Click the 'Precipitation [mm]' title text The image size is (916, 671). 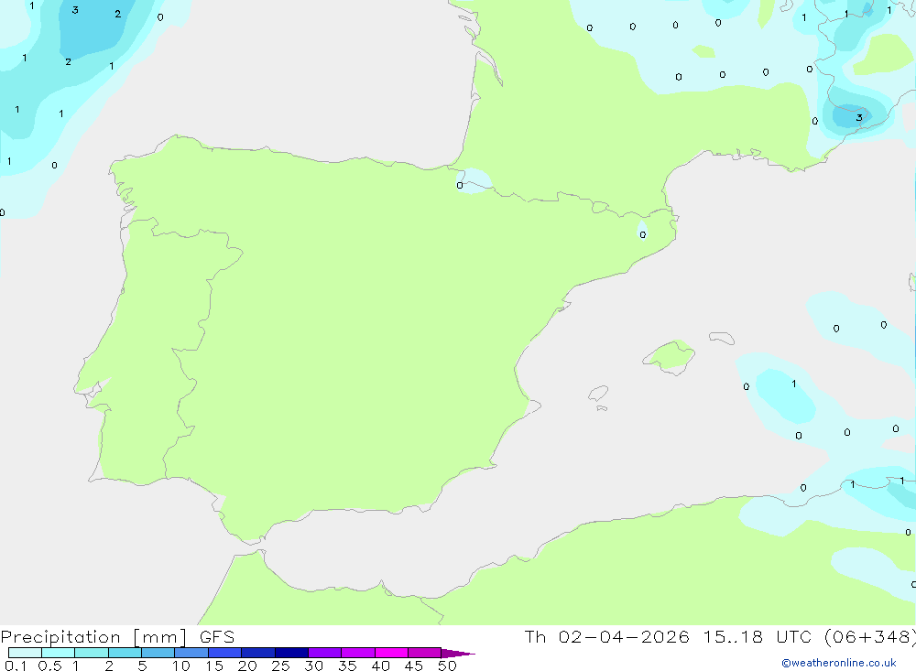(93, 637)
